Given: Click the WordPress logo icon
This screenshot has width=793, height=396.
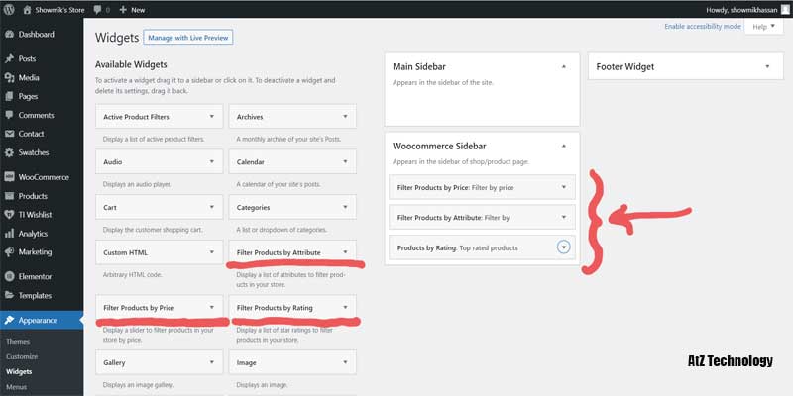Looking at the screenshot, I should [8, 8].
